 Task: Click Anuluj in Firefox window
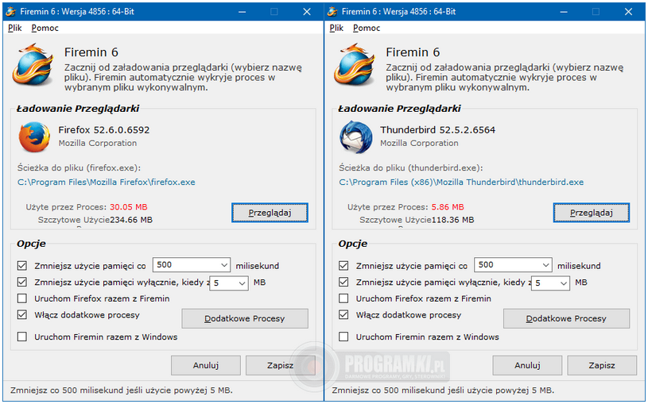(x=206, y=365)
